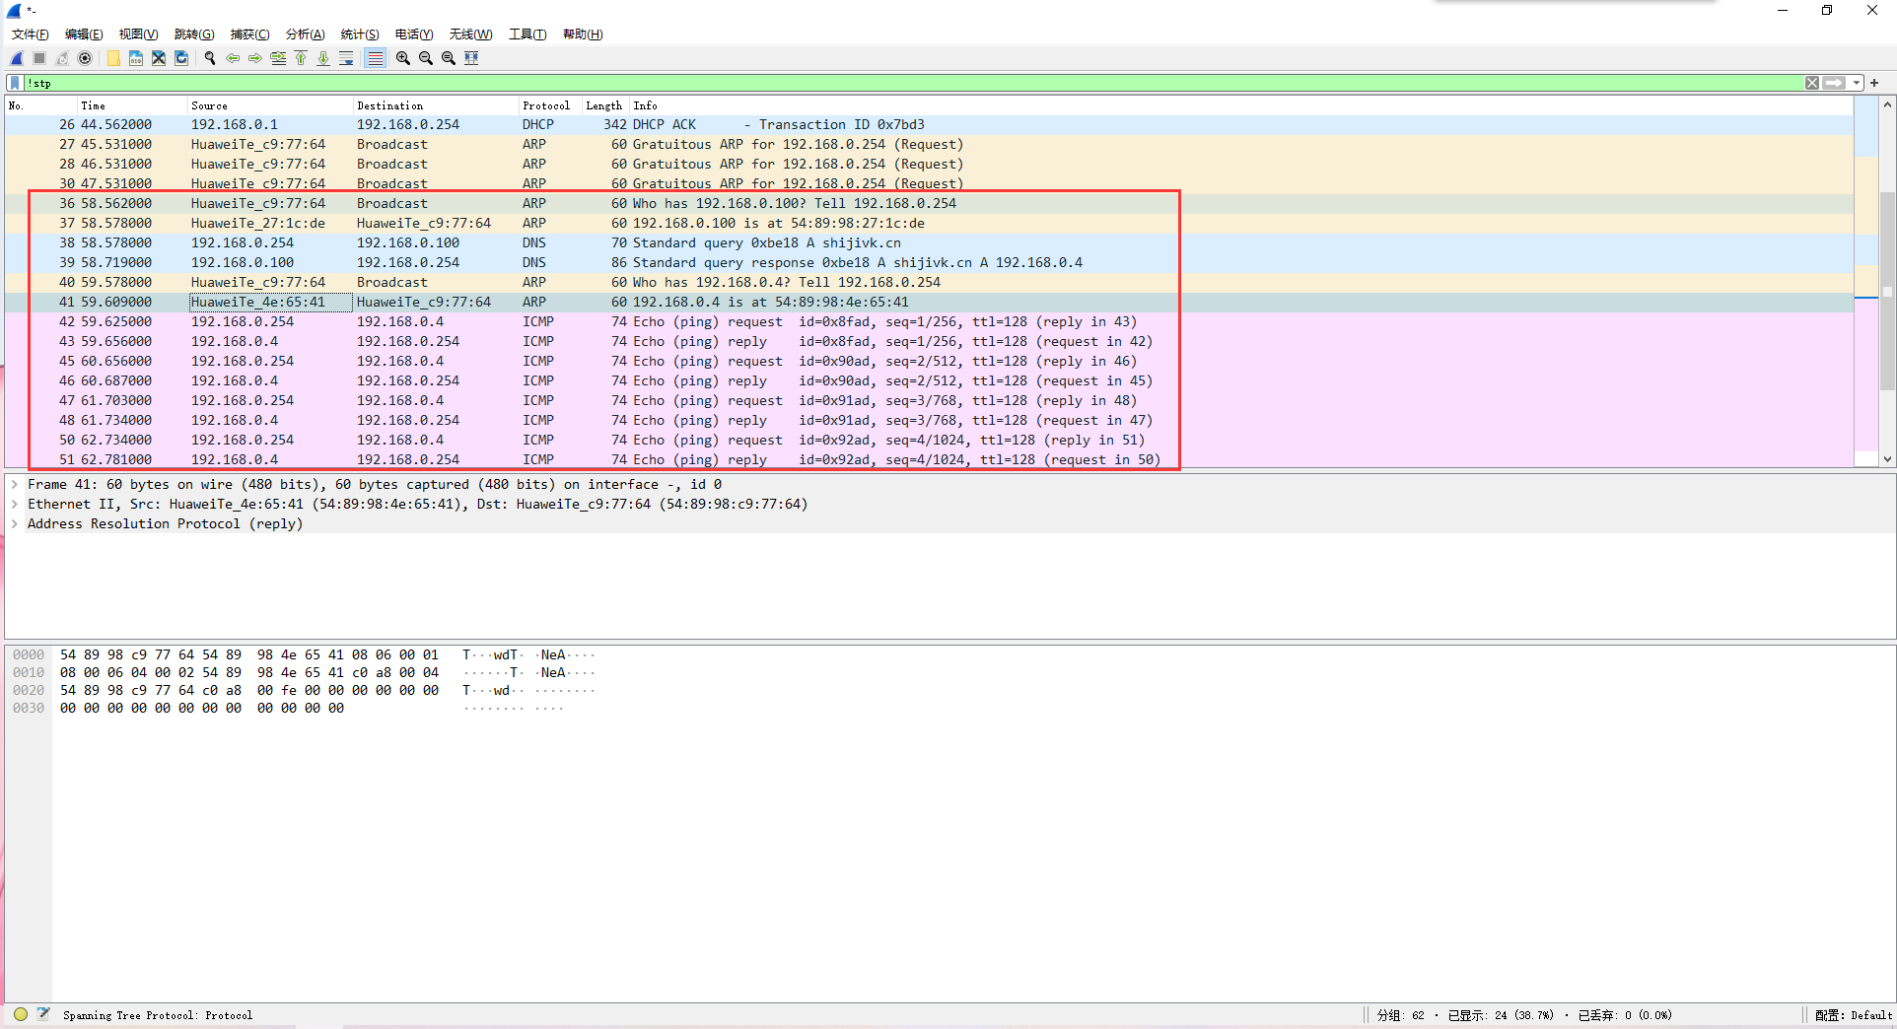Viewport: 1897px width, 1029px height.
Task: Open the 工具(T) menu
Action: pos(527,34)
